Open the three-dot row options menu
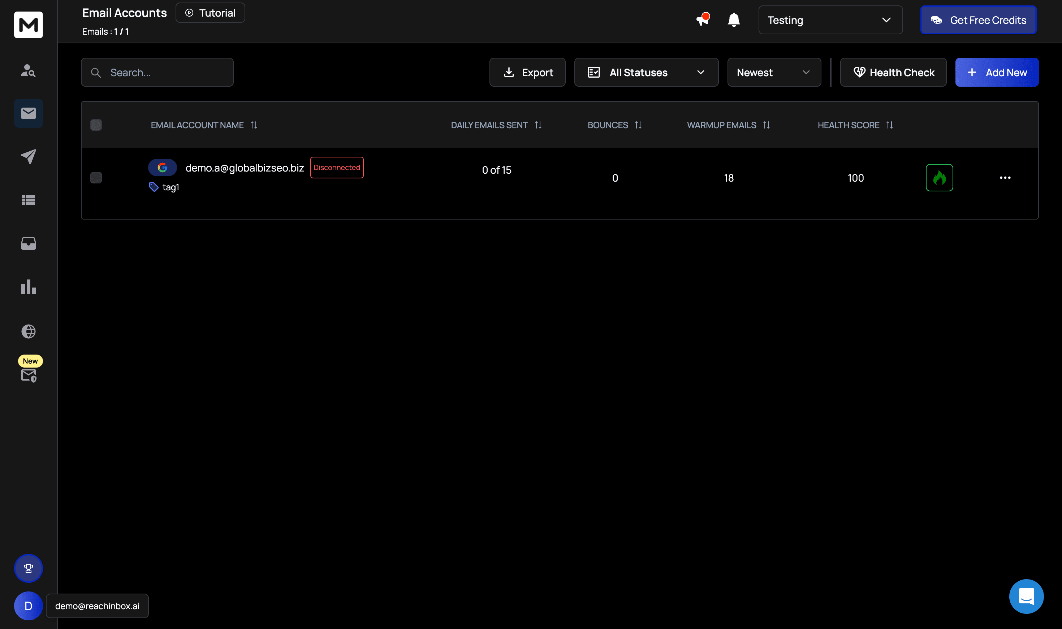The height and width of the screenshot is (629, 1062). (x=1005, y=178)
